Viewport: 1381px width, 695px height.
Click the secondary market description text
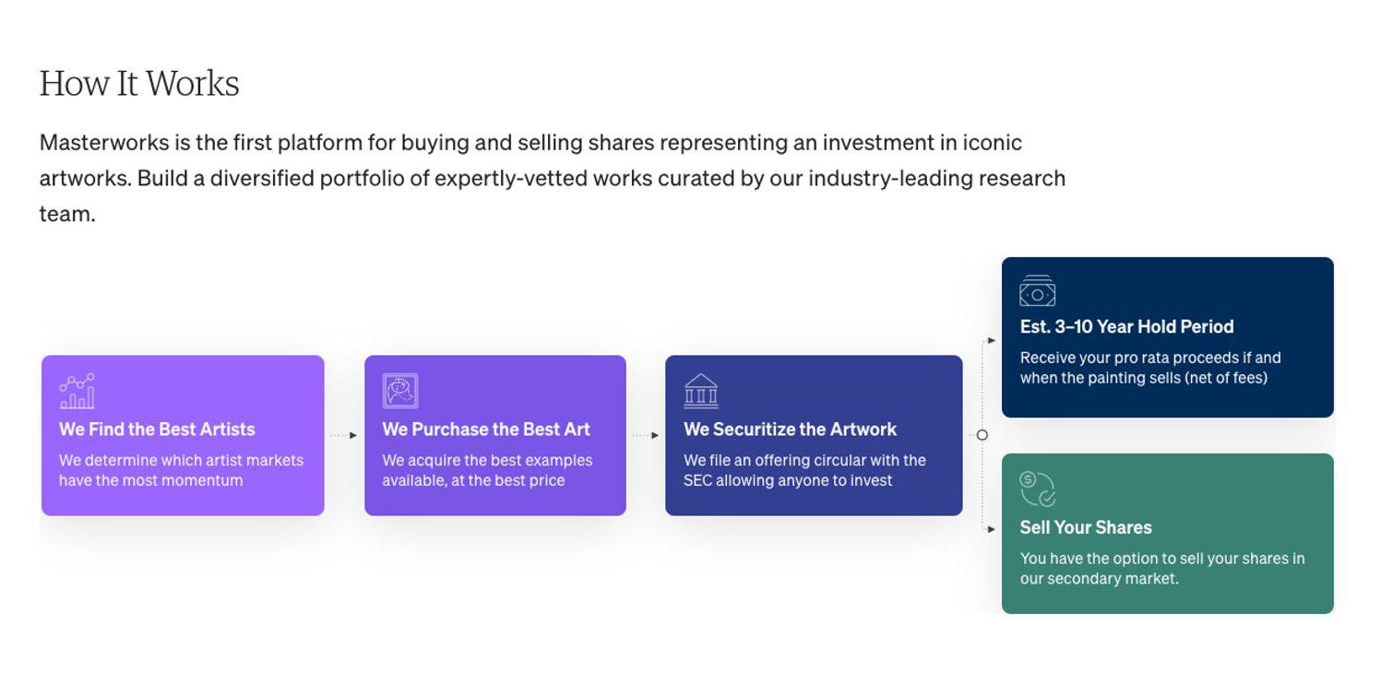point(1161,569)
